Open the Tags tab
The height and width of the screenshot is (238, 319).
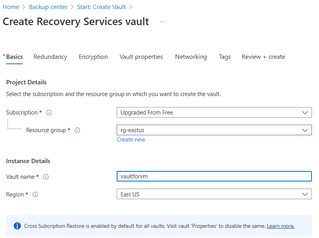[225, 57]
